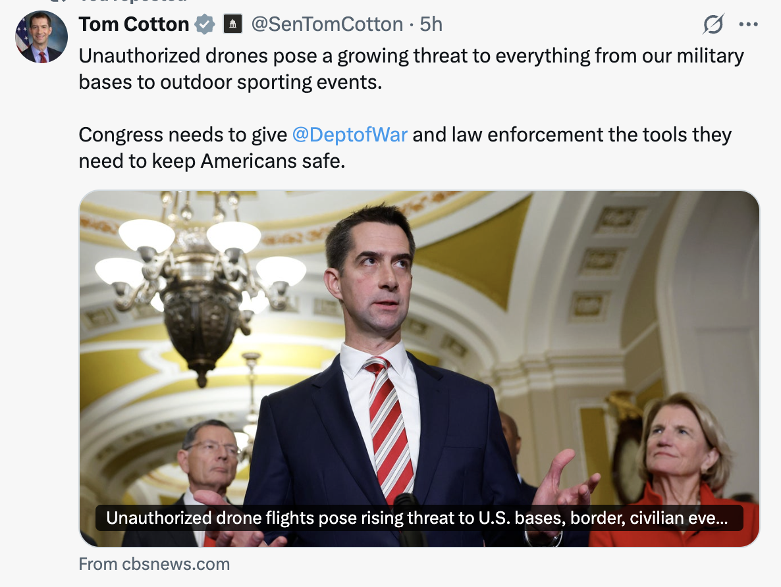
Task: Open the @SenTomCotton handle link
Action: coord(327,24)
